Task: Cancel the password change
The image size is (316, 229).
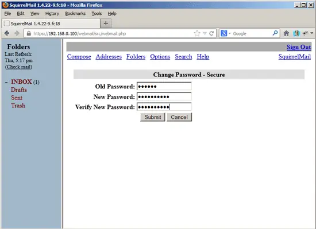Action: coord(179,117)
